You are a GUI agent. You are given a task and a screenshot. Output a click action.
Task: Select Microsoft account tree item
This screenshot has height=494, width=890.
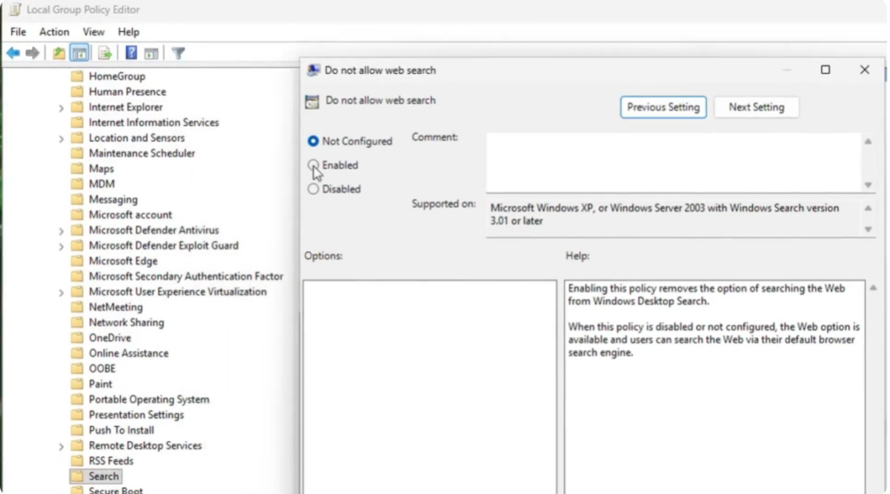coord(130,215)
